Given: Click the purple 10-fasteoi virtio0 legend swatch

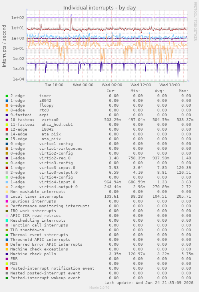Looking at the screenshot, I should pos(7,120).
